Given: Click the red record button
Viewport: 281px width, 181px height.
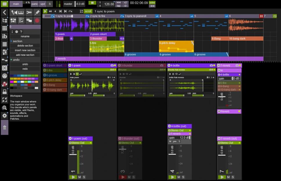Looking at the screenshot, I should [37, 20].
